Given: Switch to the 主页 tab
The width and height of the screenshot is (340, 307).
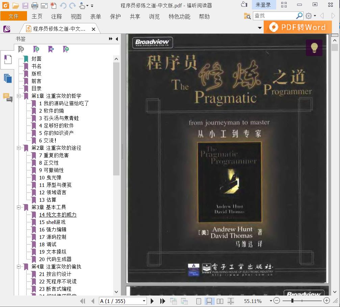Looking at the screenshot, I should (37, 17).
